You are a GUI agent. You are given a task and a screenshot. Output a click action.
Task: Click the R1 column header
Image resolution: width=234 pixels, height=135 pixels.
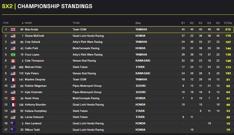click(x=183, y=23)
